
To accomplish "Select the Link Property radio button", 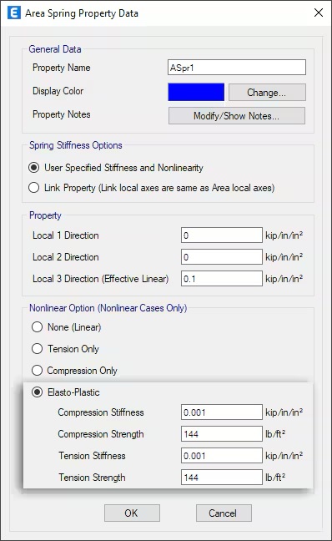I will [x=34, y=188].
